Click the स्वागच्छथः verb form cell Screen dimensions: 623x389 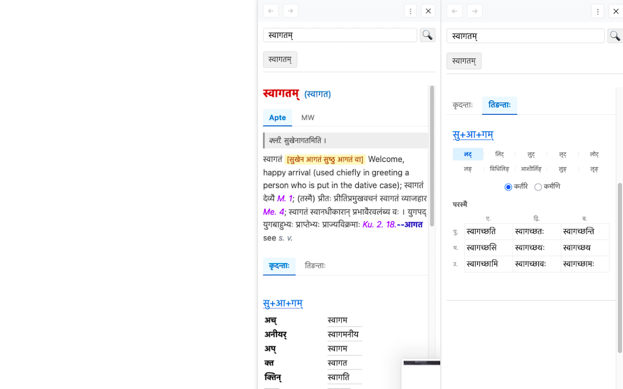pos(537,248)
